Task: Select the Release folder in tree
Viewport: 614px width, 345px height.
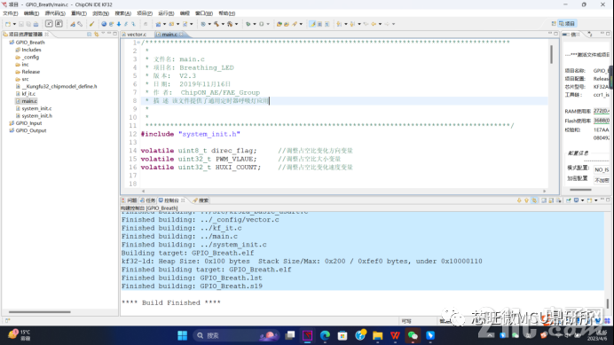Action: click(28, 72)
